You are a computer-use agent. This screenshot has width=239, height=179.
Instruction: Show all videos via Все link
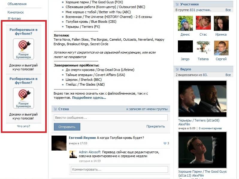click(x=228, y=75)
